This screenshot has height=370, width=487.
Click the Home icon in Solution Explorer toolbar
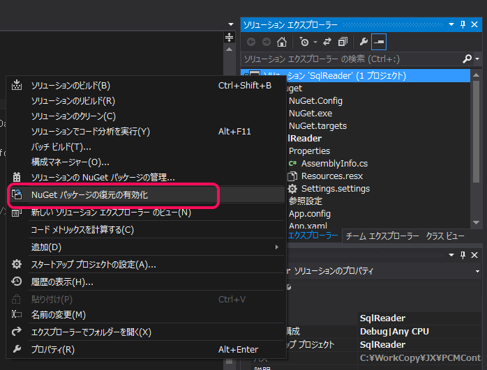(x=282, y=42)
